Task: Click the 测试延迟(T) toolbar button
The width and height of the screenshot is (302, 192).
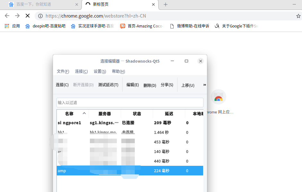Action: tap(108, 85)
